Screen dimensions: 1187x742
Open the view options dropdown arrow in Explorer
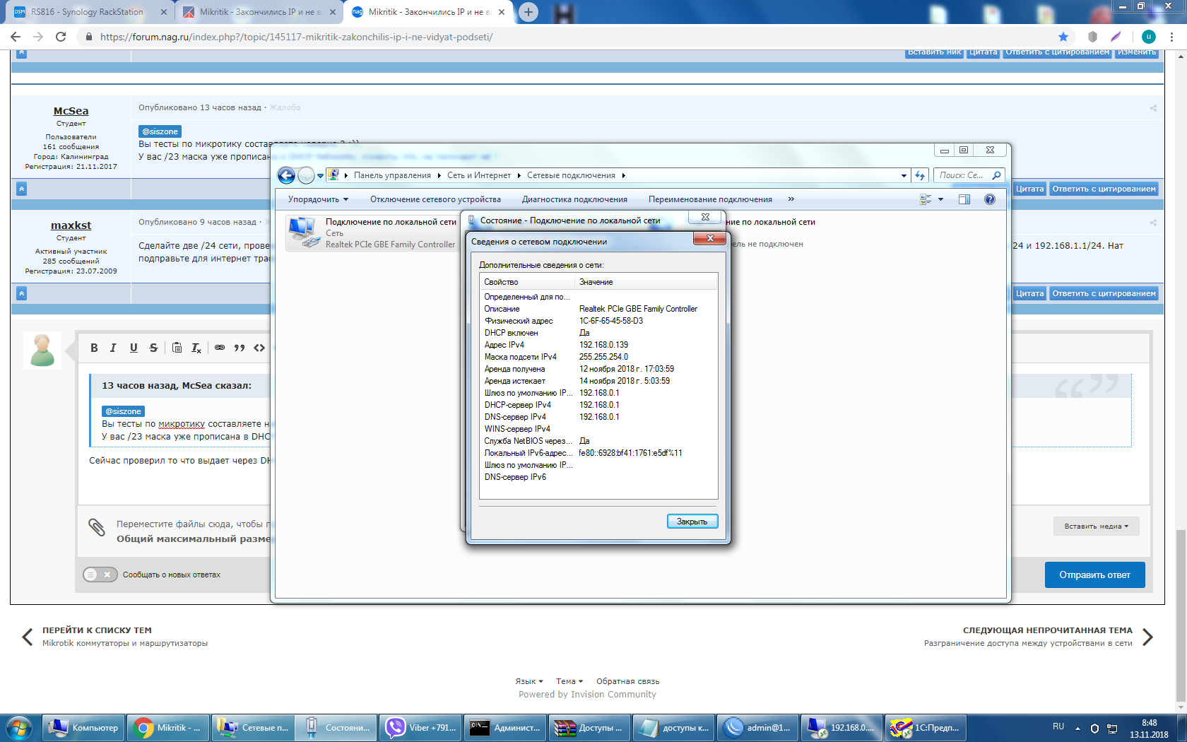click(940, 199)
